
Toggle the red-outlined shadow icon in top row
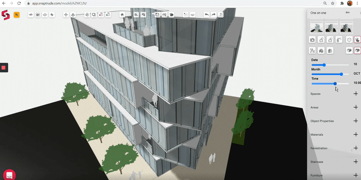(x=357, y=40)
